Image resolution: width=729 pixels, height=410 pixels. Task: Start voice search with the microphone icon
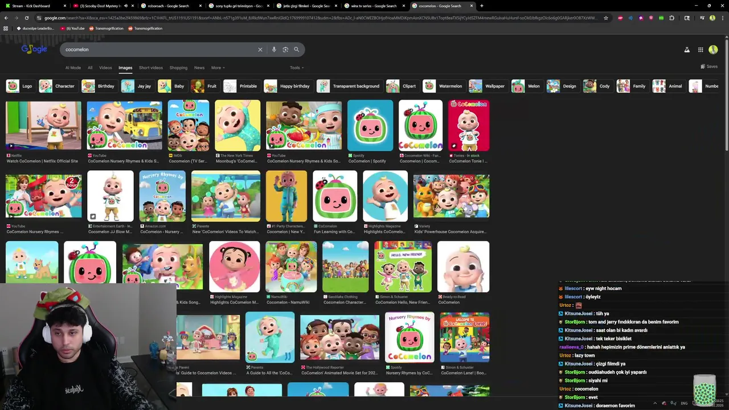274,50
